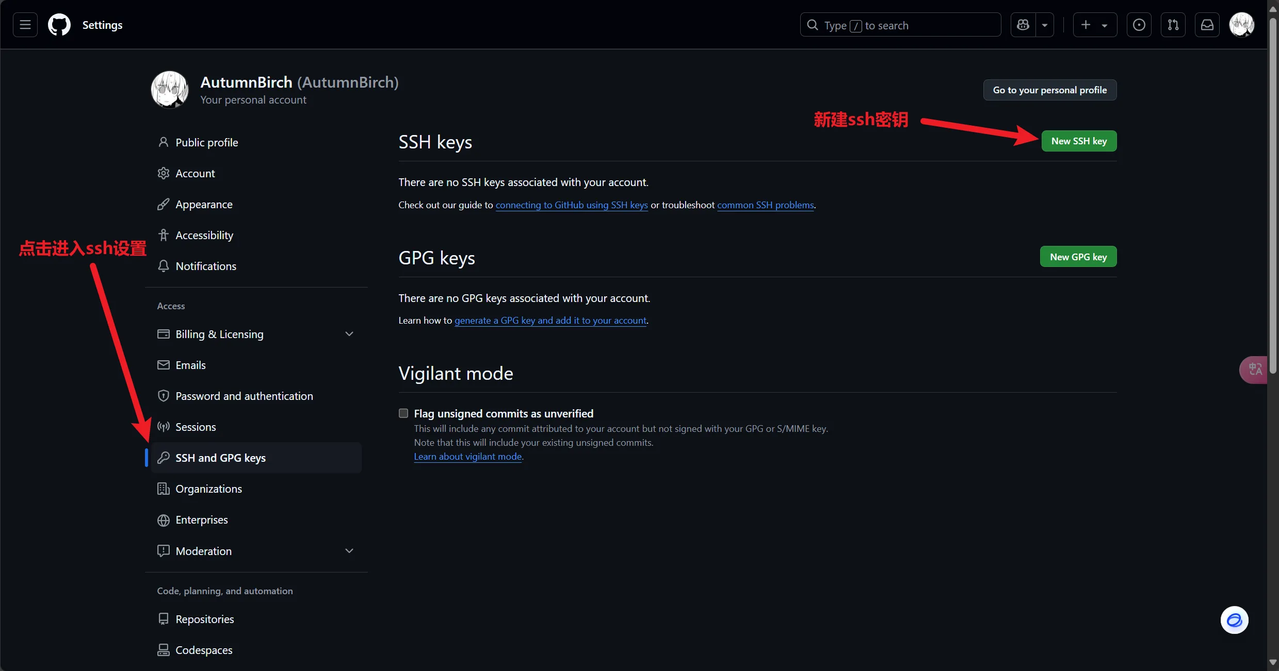Click the GitHub Octocat logo
The width and height of the screenshot is (1279, 671).
pos(59,25)
